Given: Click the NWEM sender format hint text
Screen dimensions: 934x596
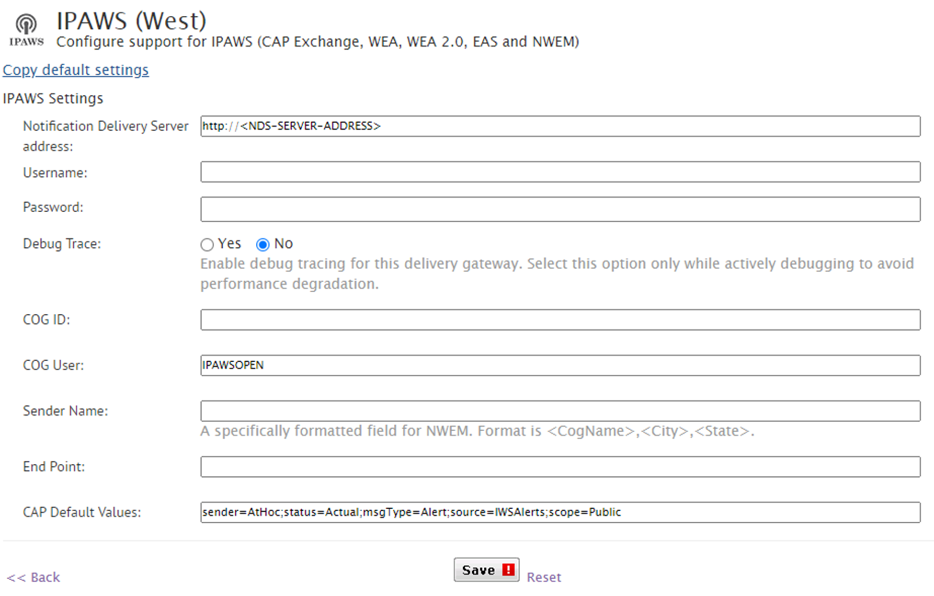Looking at the screenshot, I should [x=477, y=431].
